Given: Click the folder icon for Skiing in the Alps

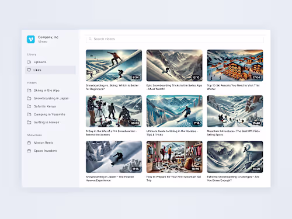Looking at the screenshot, I should (29, 91).
